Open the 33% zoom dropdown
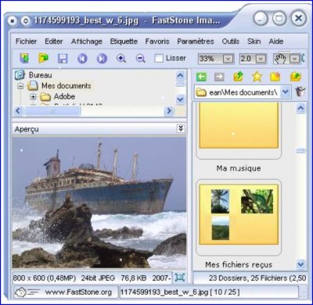This screenshot has width=313, height=305. 228,59
